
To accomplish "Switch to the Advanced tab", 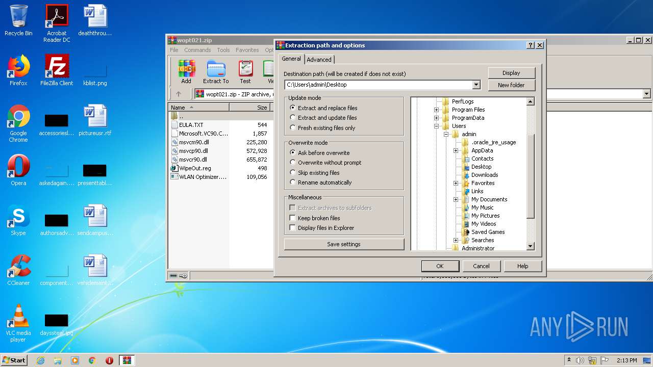I will point(319,60).
